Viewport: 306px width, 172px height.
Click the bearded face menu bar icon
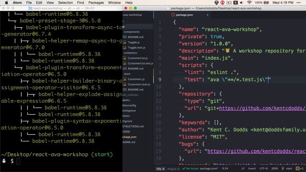click(216, 2)
